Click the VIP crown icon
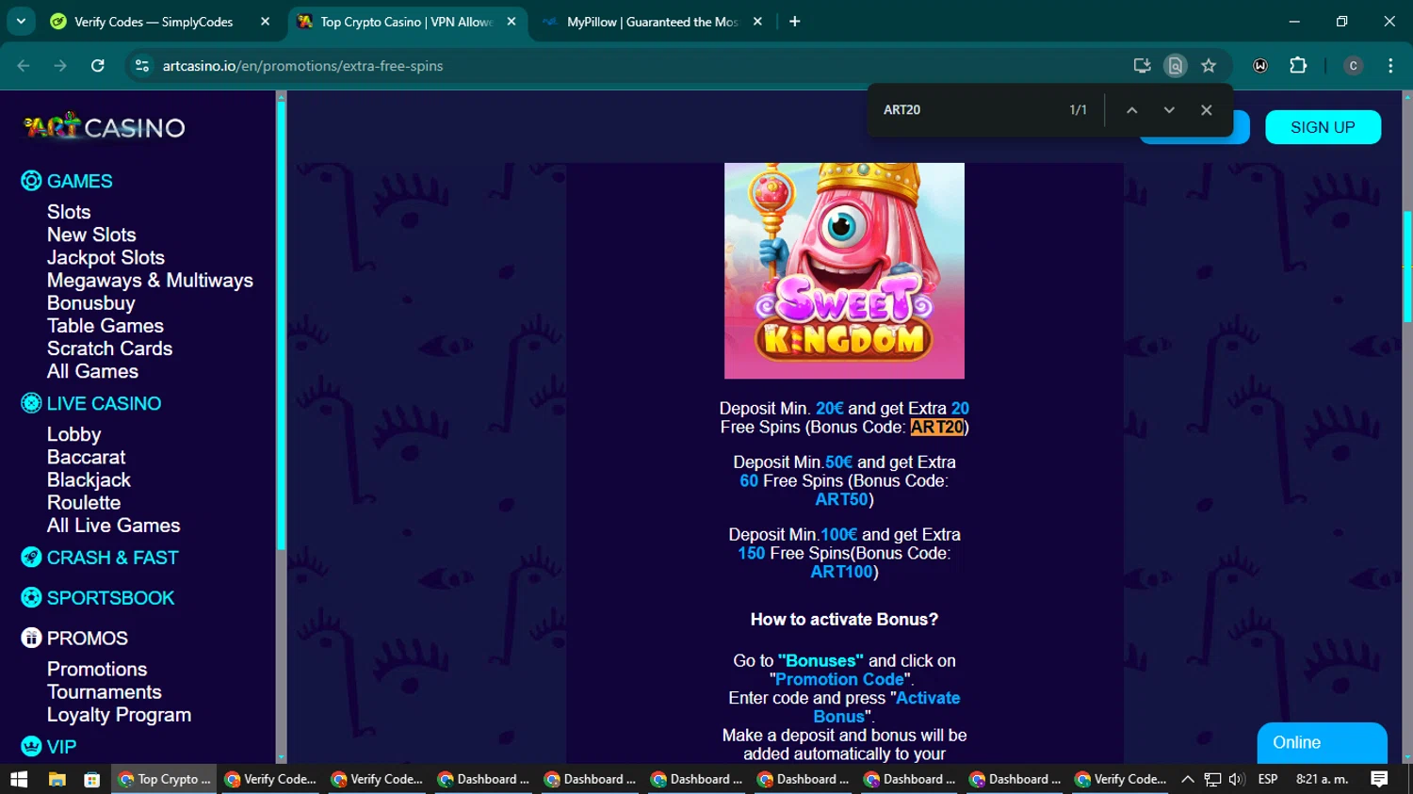The image size is (1413, 794). (31, 747)
